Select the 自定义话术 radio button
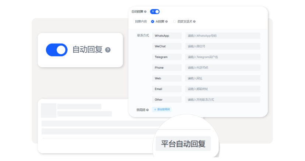This screenshot has width=305, height=161. [174, 22]
